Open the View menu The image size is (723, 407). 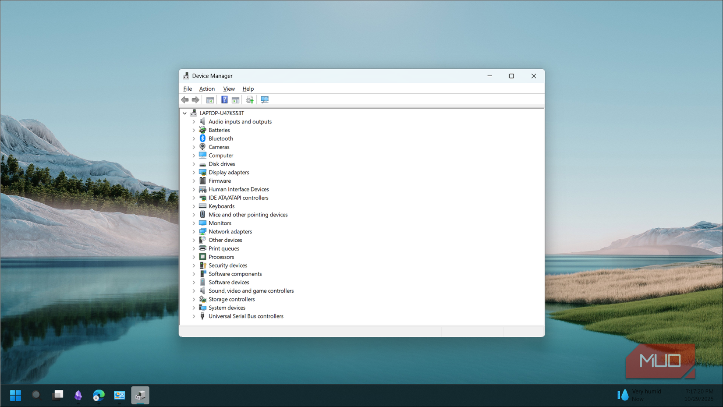[x=229, y=88]
